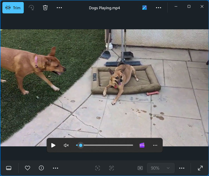Open more playback options ellipsis
The height and width of the screenshot is (176, 209).
(x=155, y=145)
